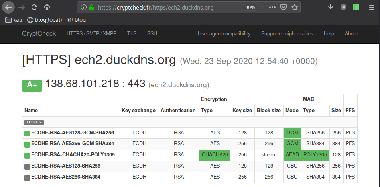Open the Help navigation link
Image resolution: width=380 pixels, height=187 pixels.
coord(329,34)
